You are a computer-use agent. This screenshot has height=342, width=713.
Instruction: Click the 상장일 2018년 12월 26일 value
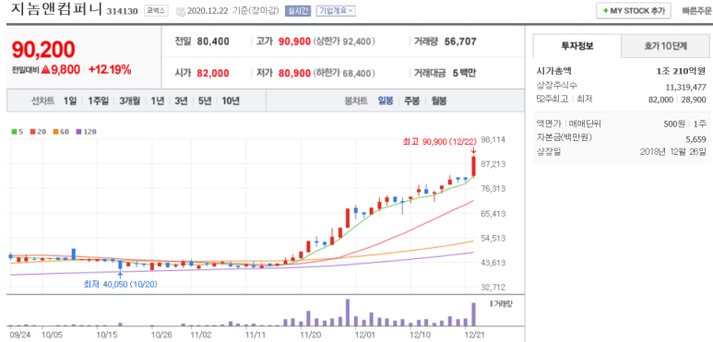tap(673, 151)
